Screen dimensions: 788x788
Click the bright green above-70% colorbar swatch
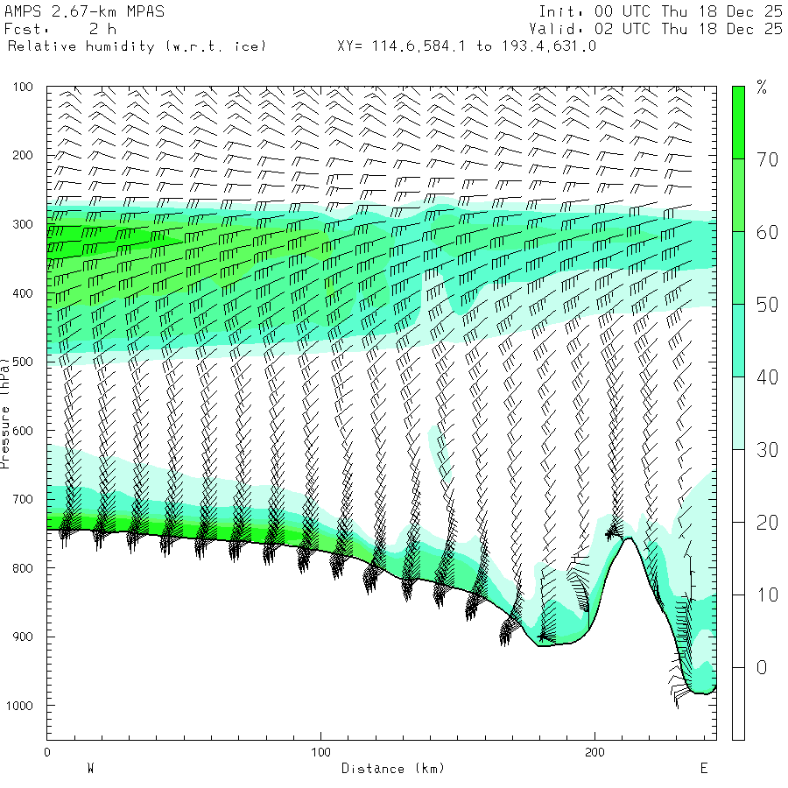tap(738, 123)
